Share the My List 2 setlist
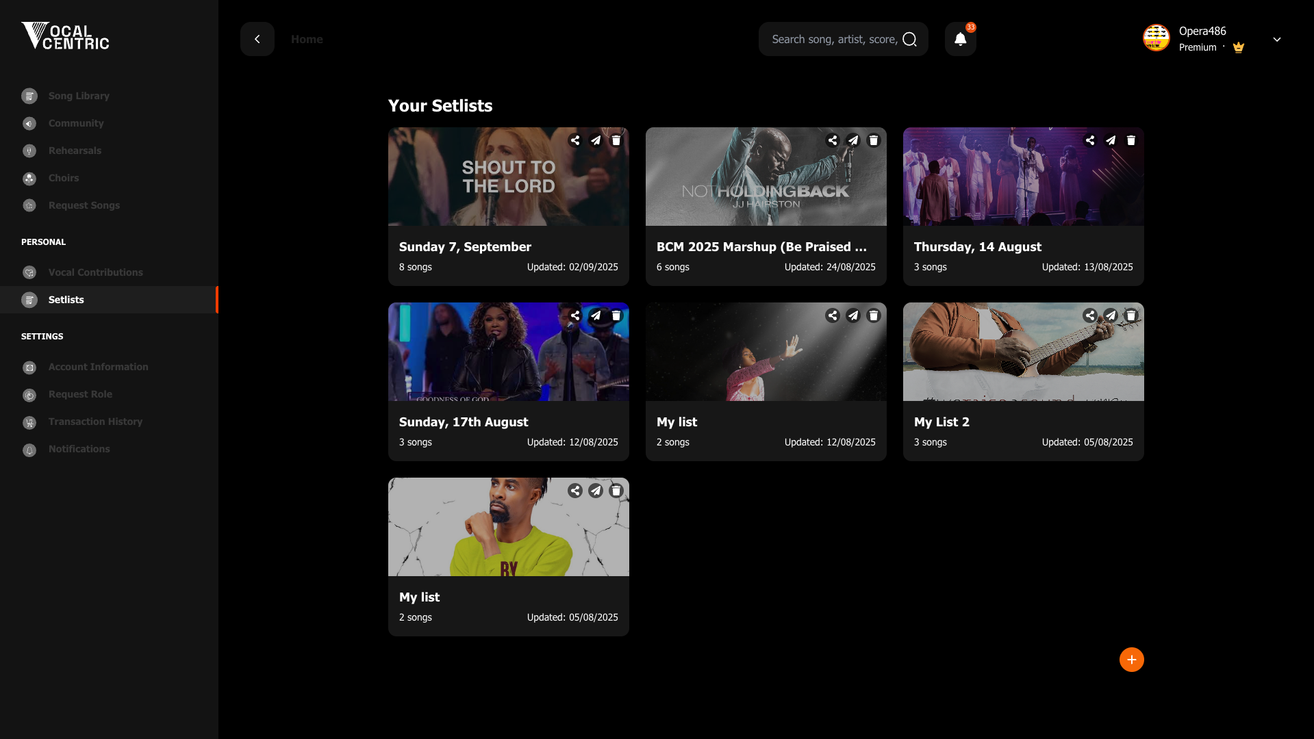Screen dimensions: 1314x739 1090,315
